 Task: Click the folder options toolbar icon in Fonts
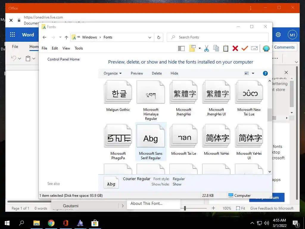(x=192, y=48)
